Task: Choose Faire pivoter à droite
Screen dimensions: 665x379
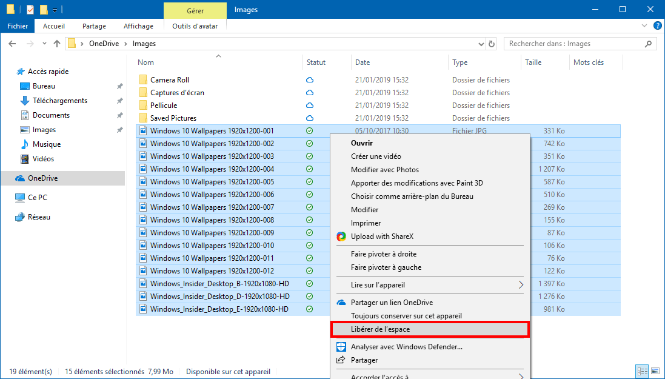Action: [x=383, y=254]
